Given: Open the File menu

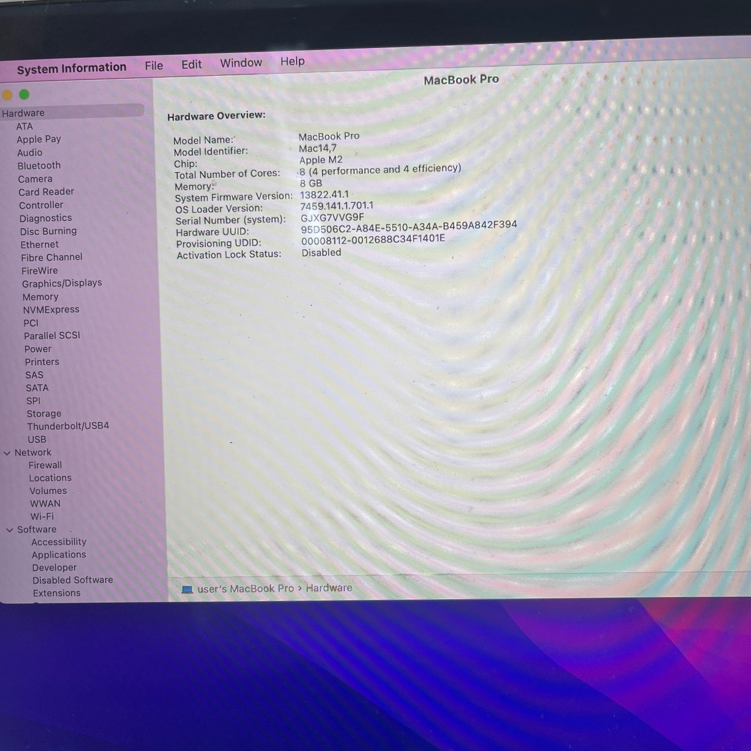Looking at the screenshot, I should point(154,65).
